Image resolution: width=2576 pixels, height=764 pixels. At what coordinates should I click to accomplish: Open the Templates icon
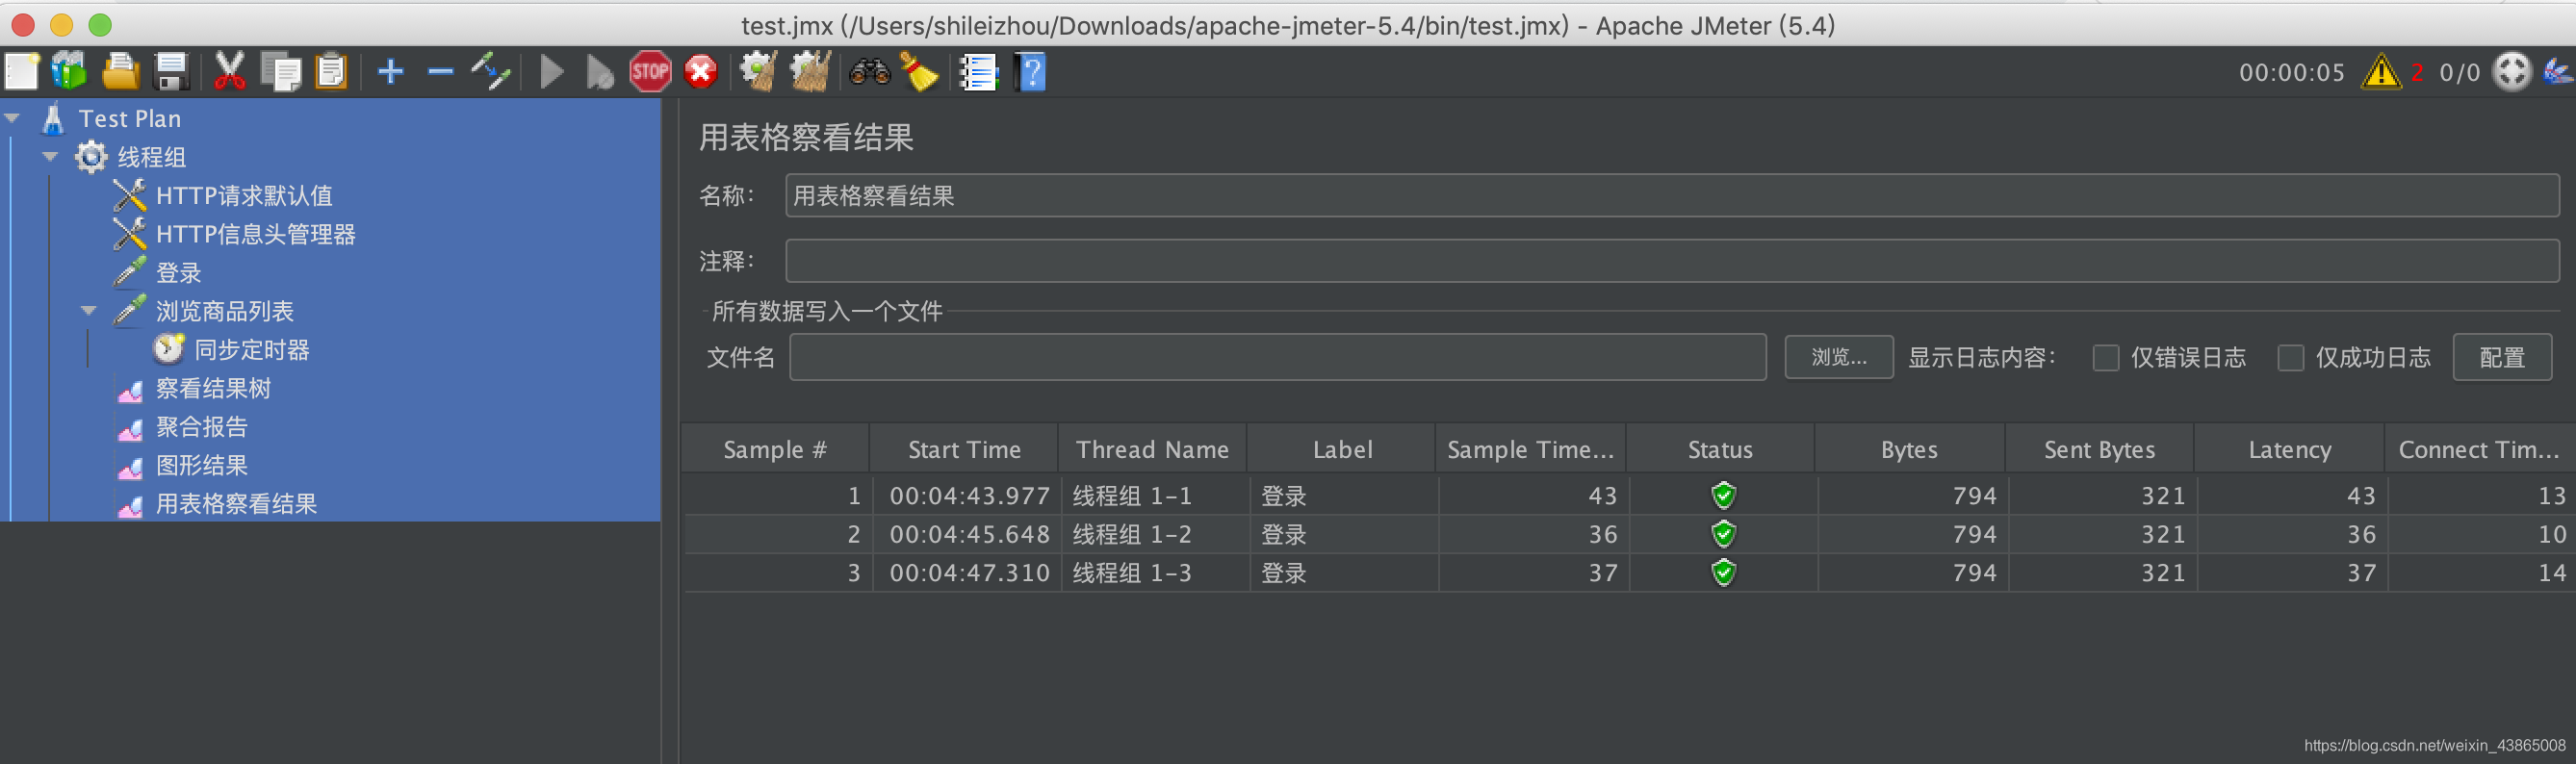(70, 72)
